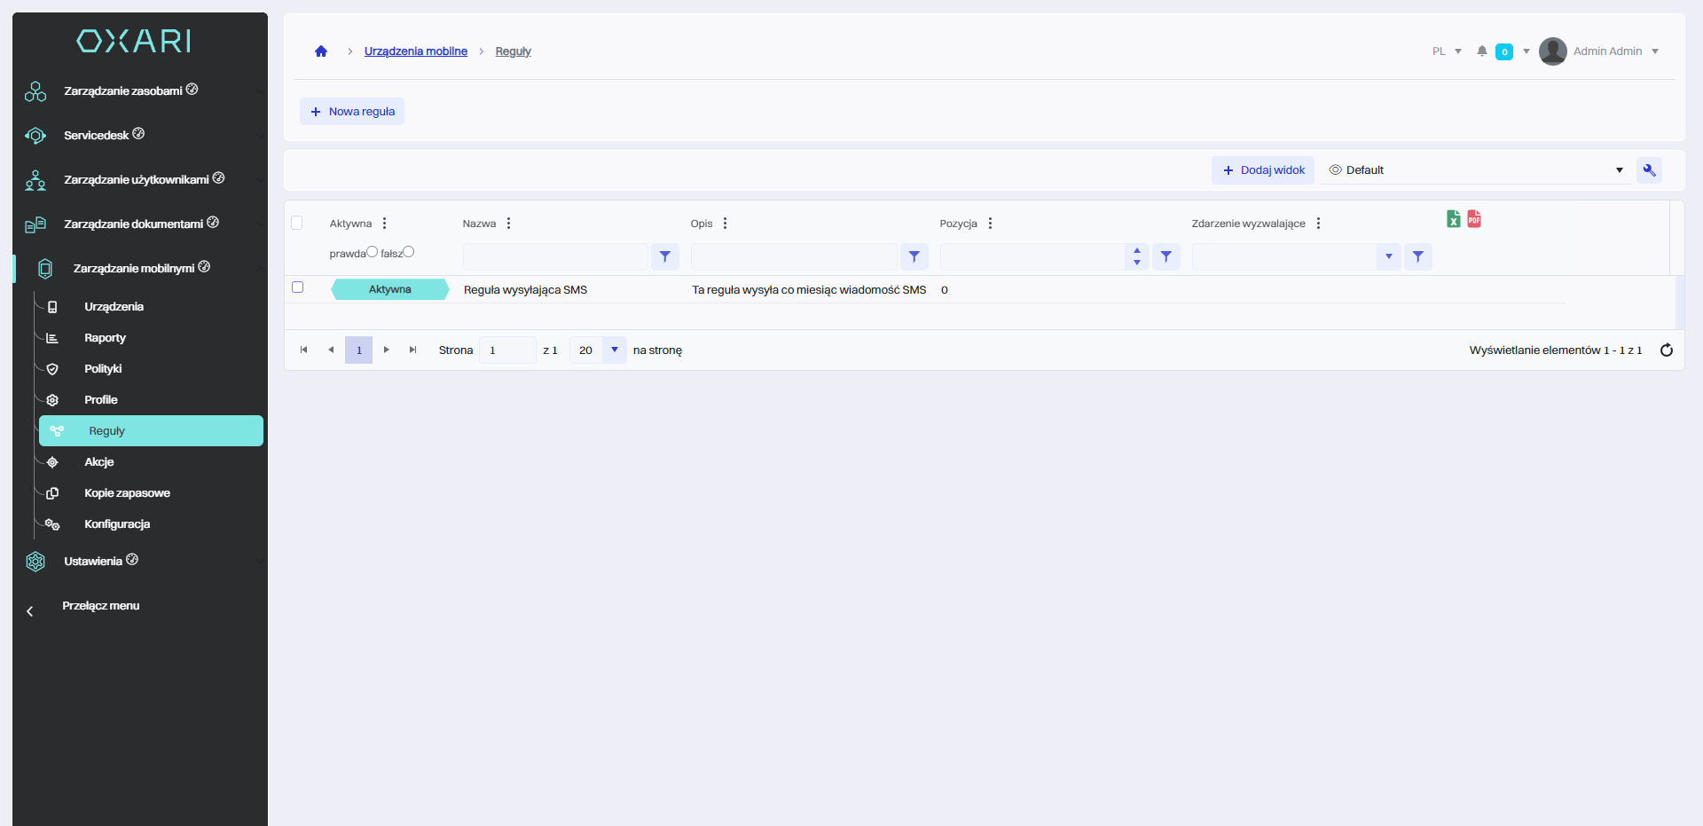This screenshot has width=1703, height=826.
Task: Click the 'Dodaj widok' button
Action: (x=1263, y=170)
